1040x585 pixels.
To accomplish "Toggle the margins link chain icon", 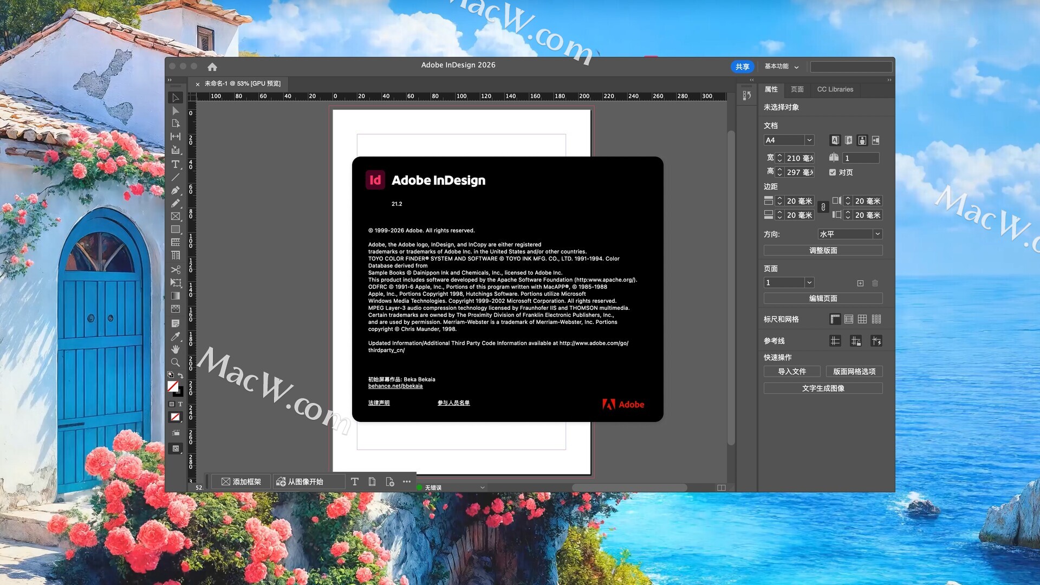I will 823,207.
